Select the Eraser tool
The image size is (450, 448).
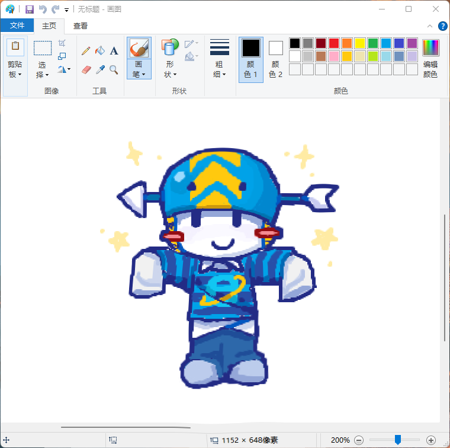click(86, 69)
